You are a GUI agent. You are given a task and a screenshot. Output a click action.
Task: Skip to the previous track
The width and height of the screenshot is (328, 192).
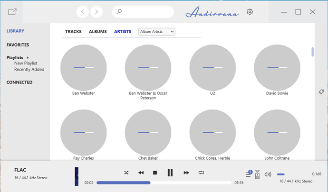(141, 173)
